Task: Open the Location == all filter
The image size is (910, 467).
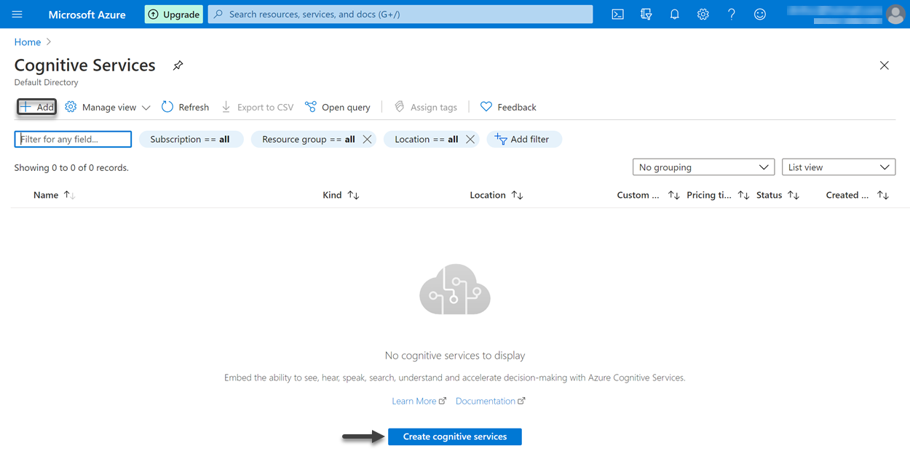Action: (x=427, y=139)
